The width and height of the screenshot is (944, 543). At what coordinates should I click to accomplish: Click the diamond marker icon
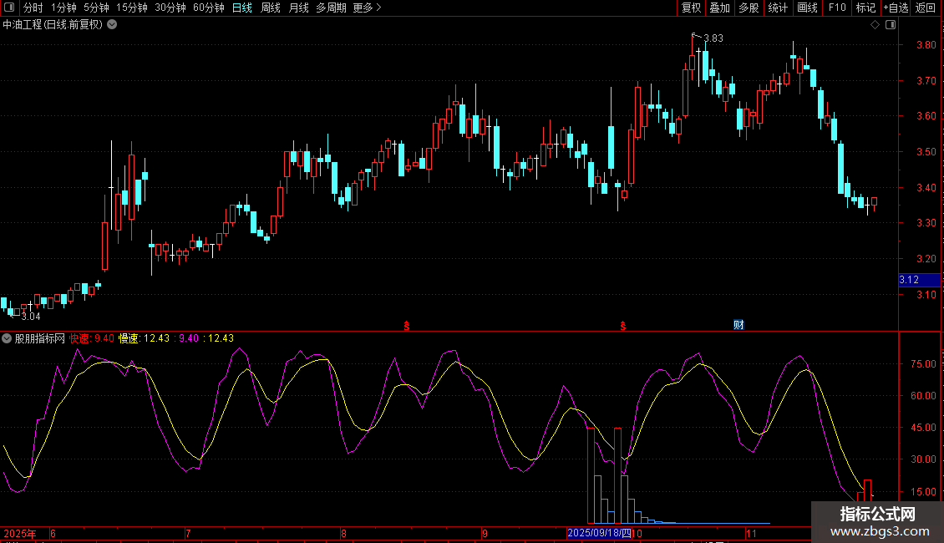(875, 24)
